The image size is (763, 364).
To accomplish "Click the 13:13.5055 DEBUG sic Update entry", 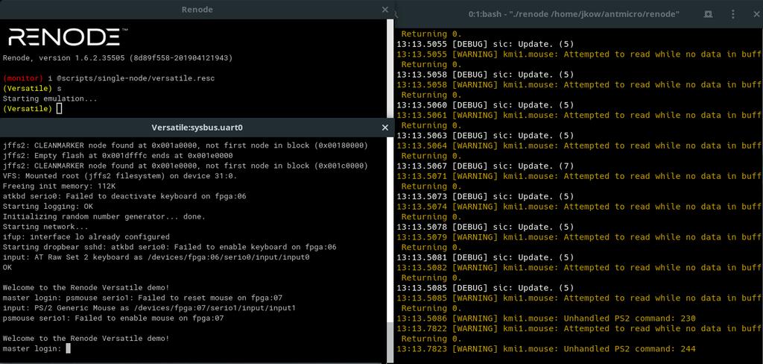I will (x=486, y=44).
